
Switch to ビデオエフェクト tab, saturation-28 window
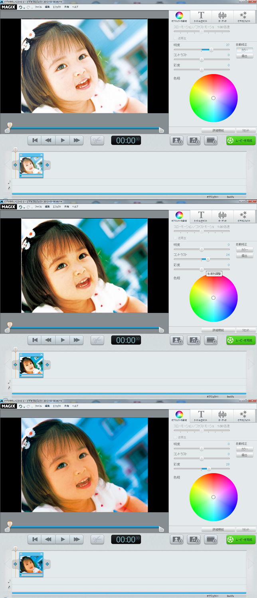coord(244,415)
